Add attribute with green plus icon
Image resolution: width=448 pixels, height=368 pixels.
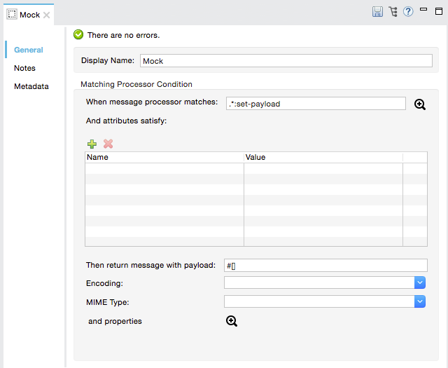(x=92, y=144)
